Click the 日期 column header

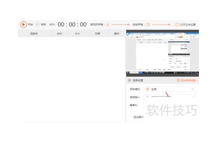tap(97, 33)
